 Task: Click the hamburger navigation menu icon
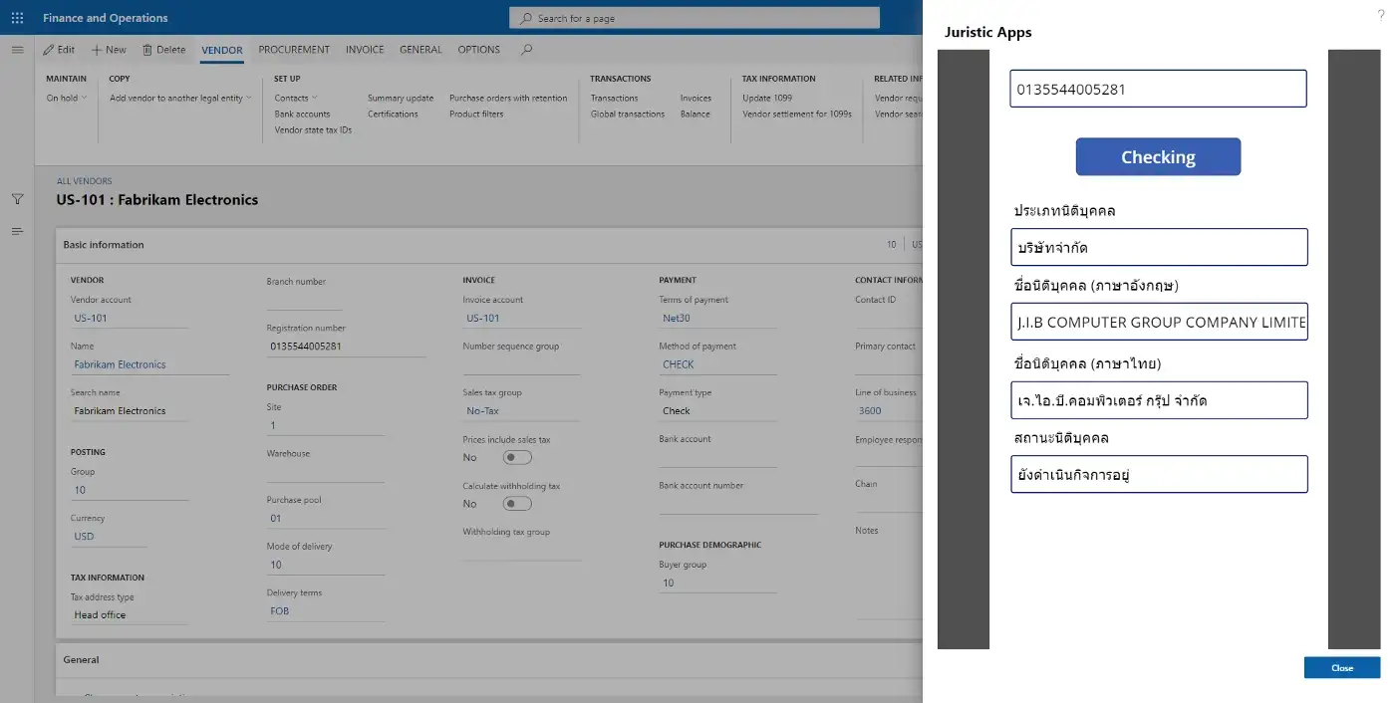[17, 50]
